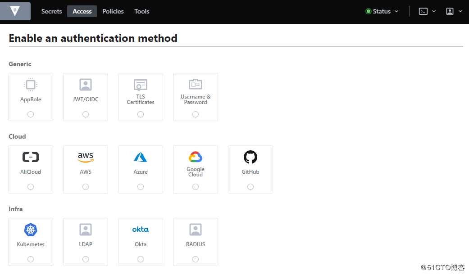Select the Azure radio button
Screen dimensions: 469x275
[x=141, y=187]
